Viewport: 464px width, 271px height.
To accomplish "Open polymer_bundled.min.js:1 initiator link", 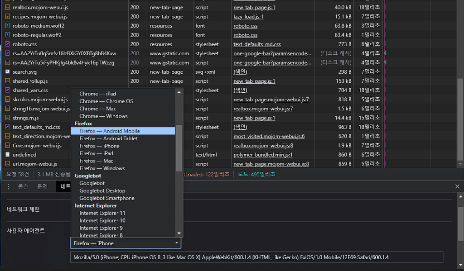I will (x=263, y=155).
